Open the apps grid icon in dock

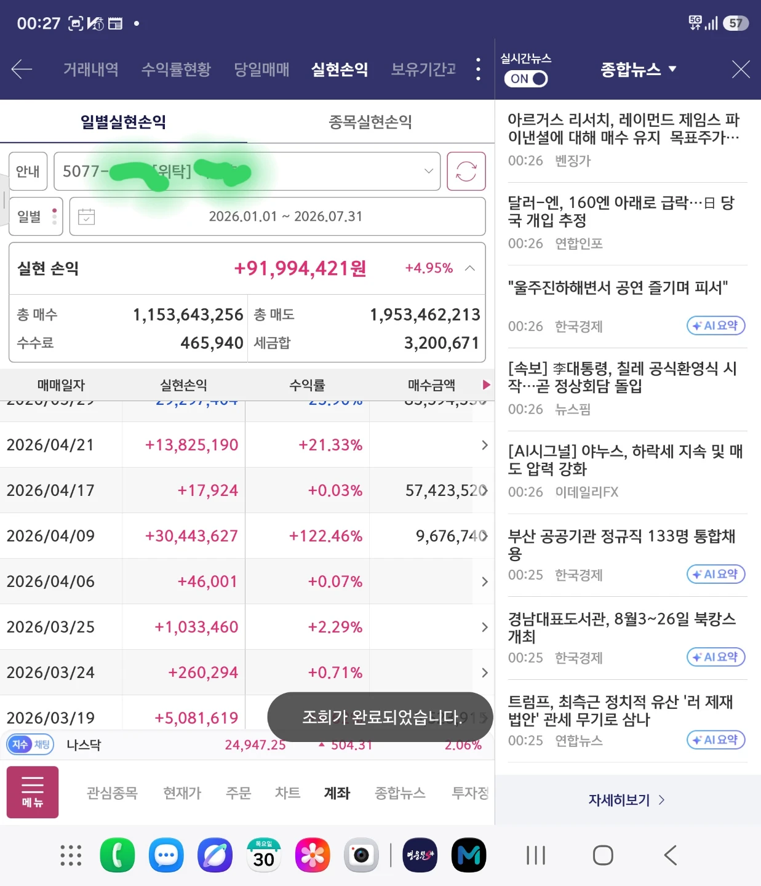tap(71, 855)
